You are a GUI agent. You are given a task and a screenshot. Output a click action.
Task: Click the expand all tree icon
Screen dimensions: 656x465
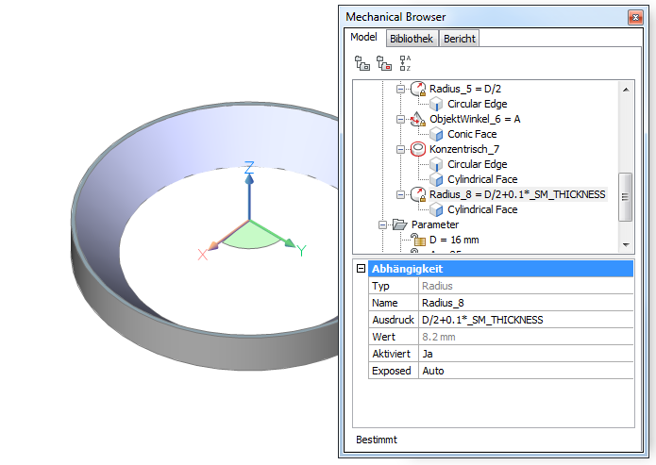(x=362, y=63)
